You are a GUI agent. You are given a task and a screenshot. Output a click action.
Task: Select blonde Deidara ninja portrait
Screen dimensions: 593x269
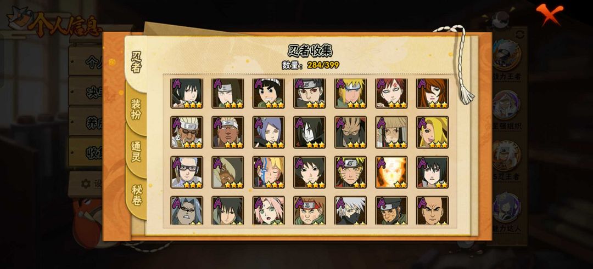coord(432,132)
